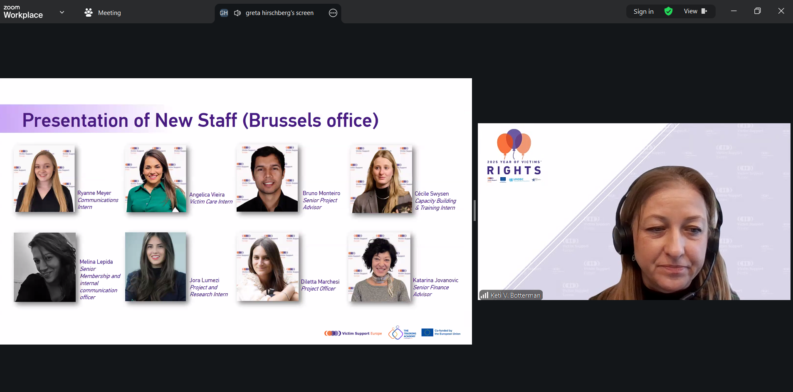Click the GH avatar badge
Screen dimensions: 793x392
(224, 13)
